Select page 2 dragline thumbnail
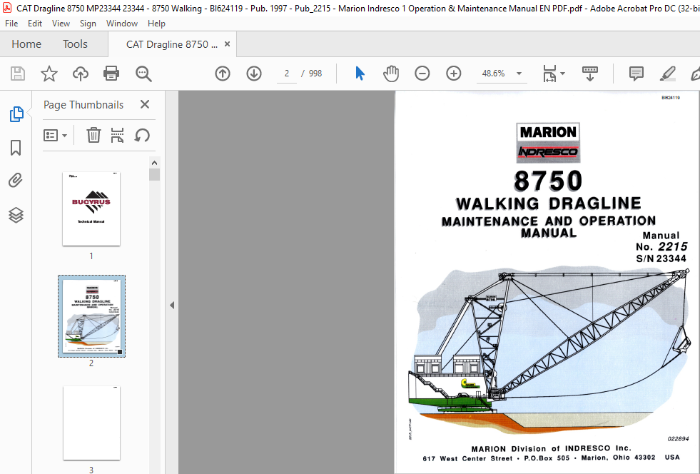Viewport: 700px width, 474px height. tap(91, 316)
